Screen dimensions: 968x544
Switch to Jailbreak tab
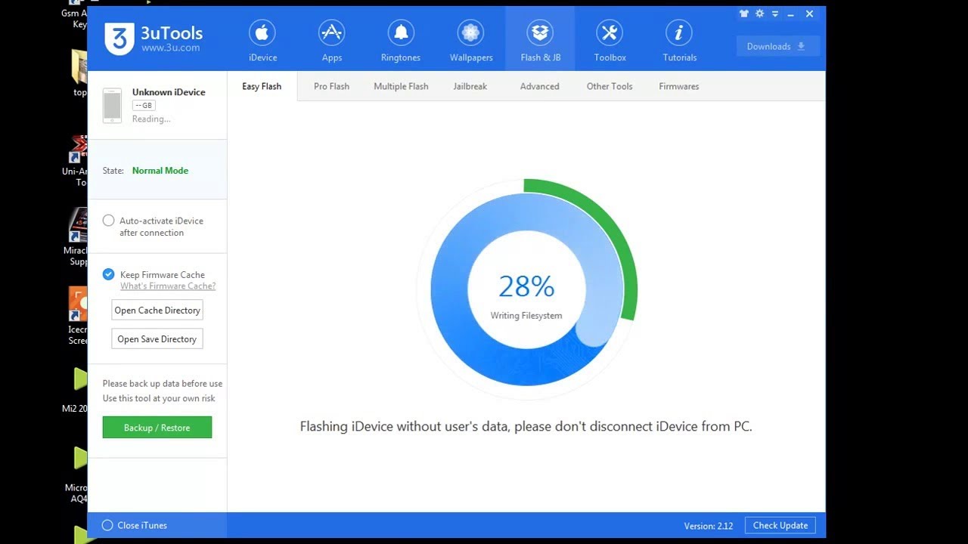coord(470,86)
